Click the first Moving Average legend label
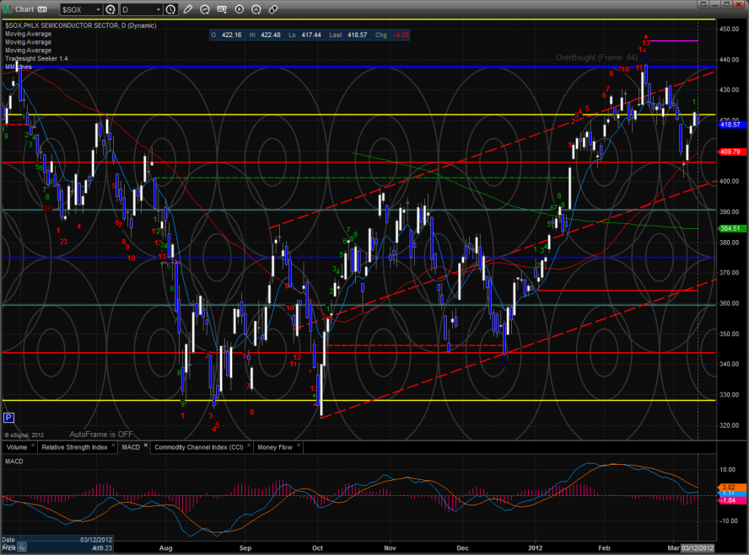The image size is (749, 555). pyautogui.click(x=28, y=34)
